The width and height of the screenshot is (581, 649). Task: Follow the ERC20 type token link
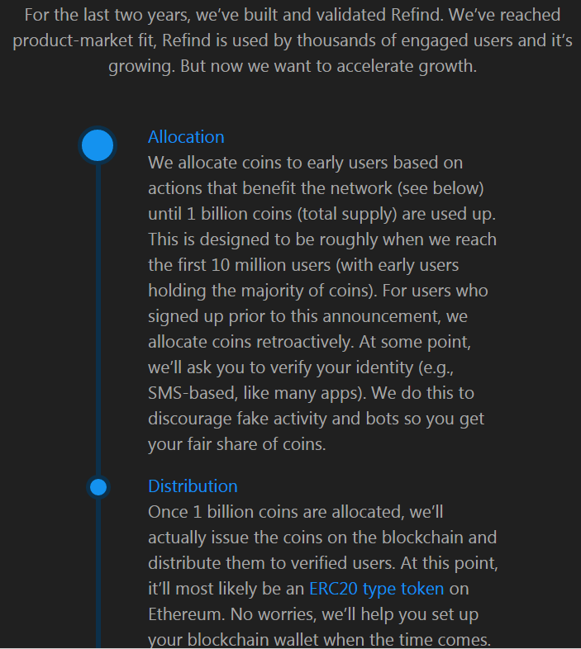(376, 589)
